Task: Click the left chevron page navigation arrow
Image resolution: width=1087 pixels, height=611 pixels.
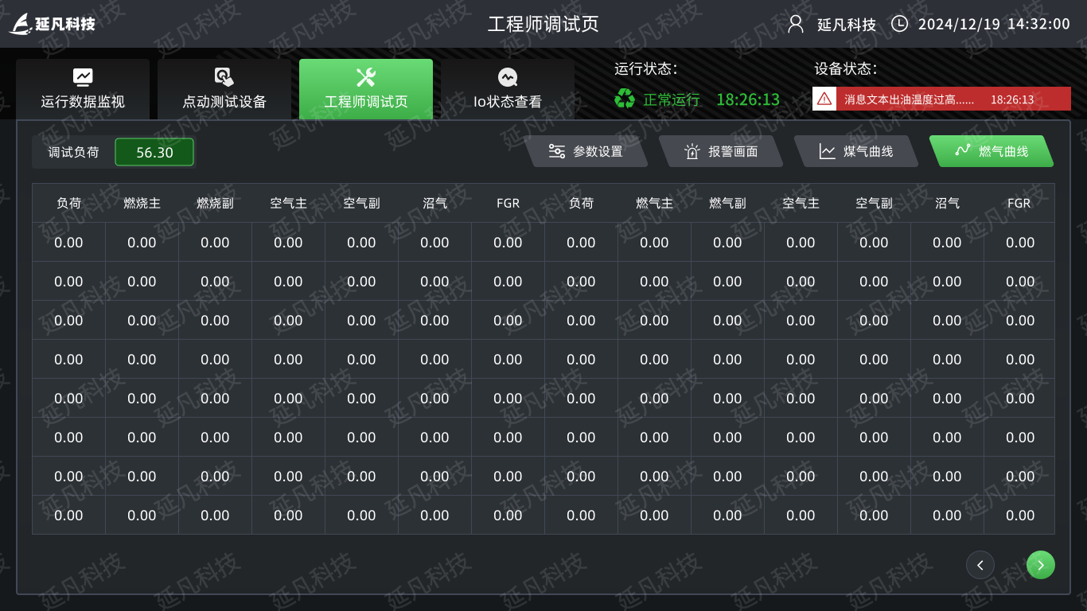Action: coord(980,565)
